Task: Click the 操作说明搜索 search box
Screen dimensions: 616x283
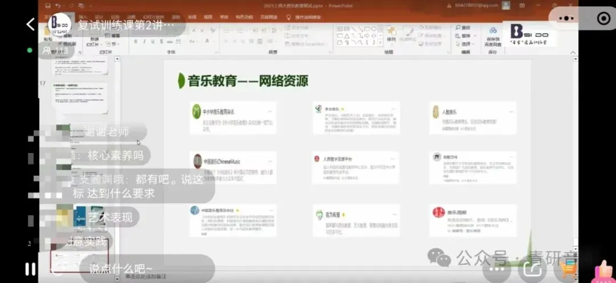Action: click(x=307, y=17)
